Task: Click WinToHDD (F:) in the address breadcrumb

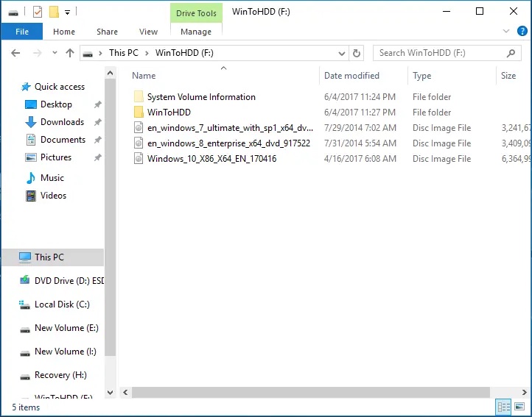Action: [184, 53]
